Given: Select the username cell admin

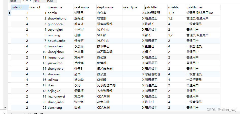Looking at the screenshot, I should click(x=60, y=13).
